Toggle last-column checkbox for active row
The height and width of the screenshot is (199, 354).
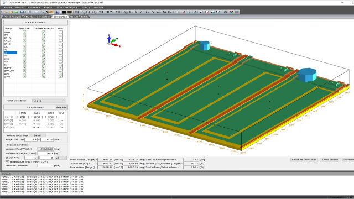pos(60,67)
